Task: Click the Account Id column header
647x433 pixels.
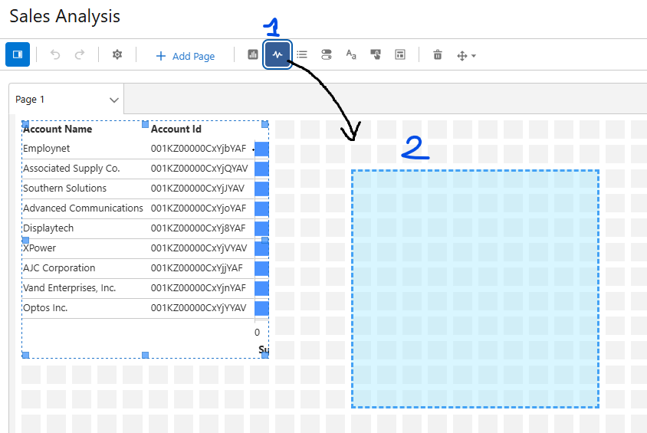Action: [x=176, y=130]
